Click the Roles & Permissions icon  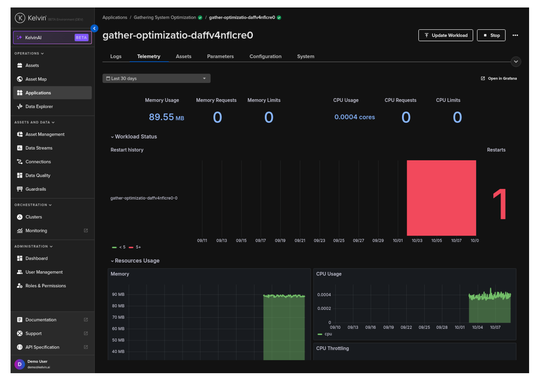[20, 286]
